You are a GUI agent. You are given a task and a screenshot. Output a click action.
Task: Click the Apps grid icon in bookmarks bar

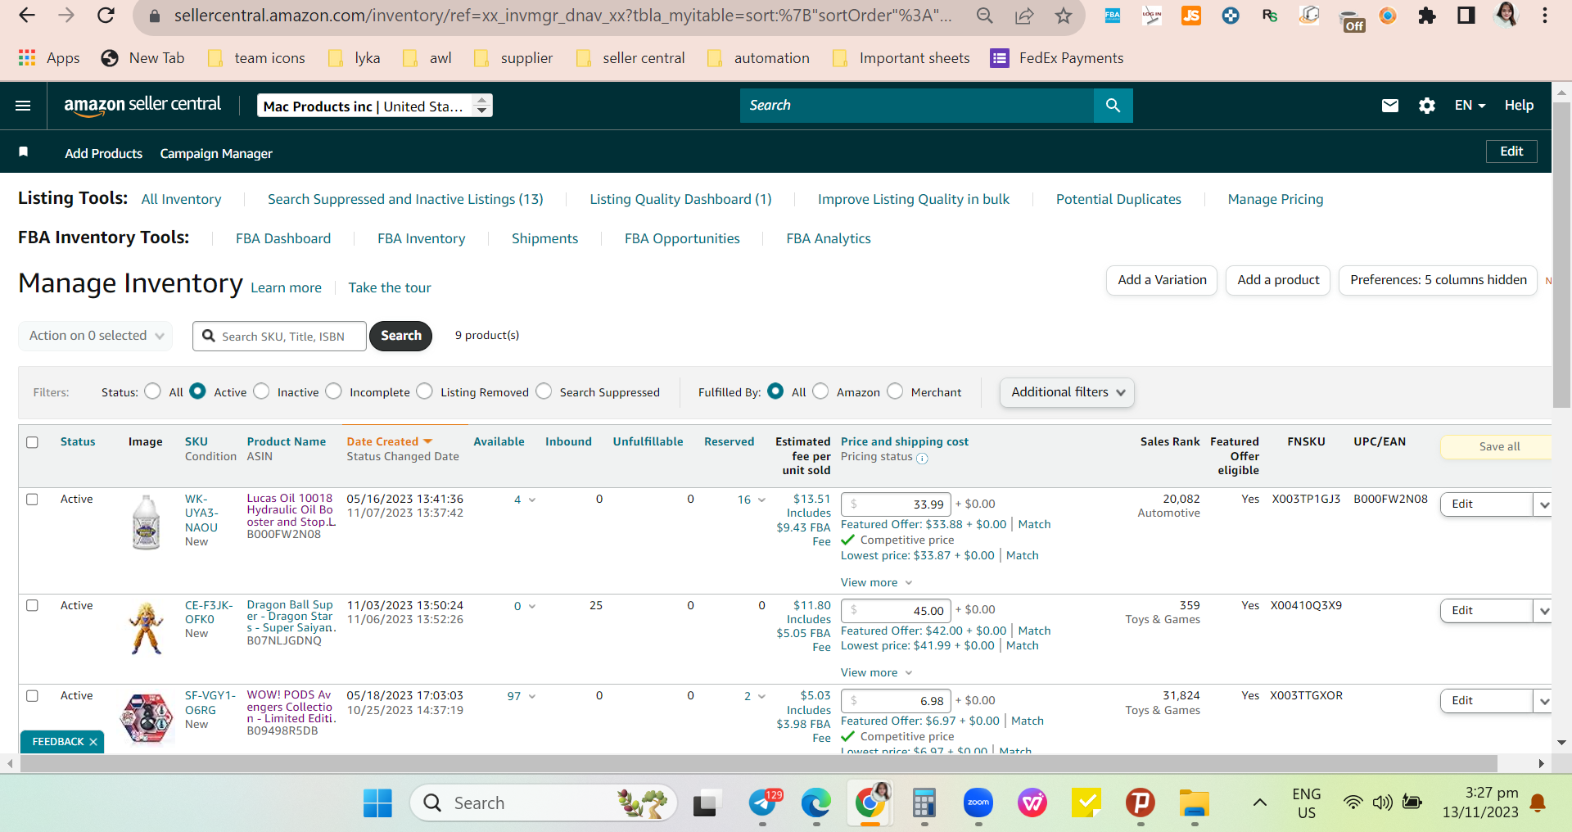point(27,58)
